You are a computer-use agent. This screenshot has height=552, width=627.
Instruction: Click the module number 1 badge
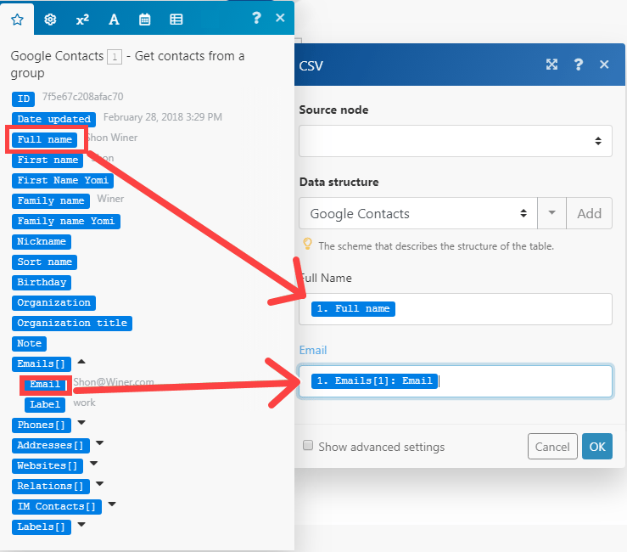tap(115, 57)
